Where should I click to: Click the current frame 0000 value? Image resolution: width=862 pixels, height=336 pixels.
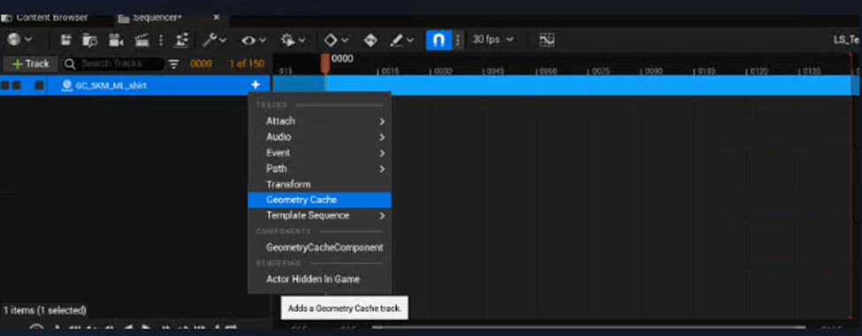[x=202, y=64]
